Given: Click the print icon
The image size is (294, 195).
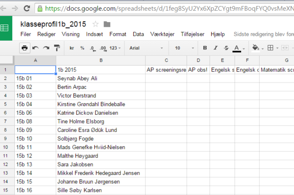Looking at the screenshot, I should point(24,48).
